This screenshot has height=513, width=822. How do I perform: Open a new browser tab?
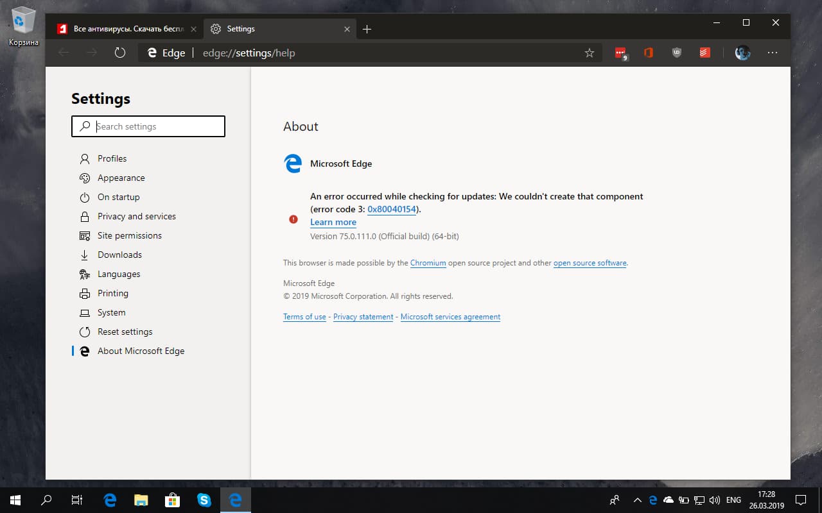coord(367,28)
